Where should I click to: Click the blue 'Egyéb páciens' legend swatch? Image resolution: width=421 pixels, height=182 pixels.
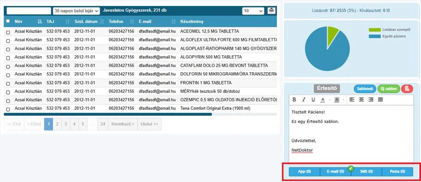(x=375, y=36)
